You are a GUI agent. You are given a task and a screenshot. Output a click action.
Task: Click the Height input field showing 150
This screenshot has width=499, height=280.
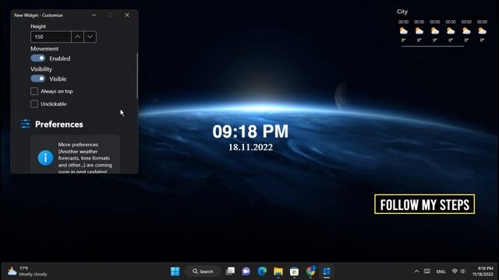coord(51,37)
